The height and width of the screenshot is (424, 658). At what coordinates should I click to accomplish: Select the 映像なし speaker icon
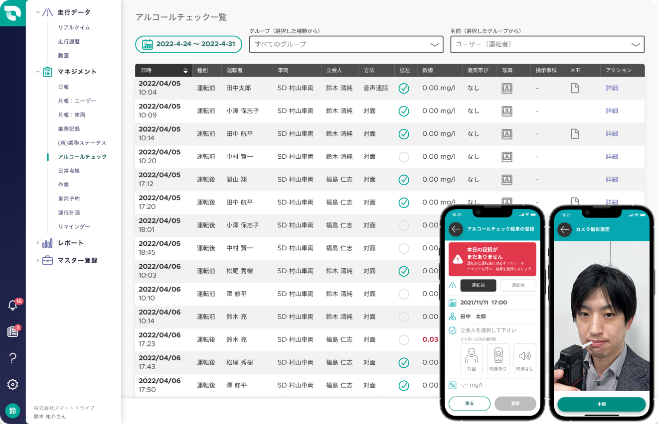tap(525, 358)
